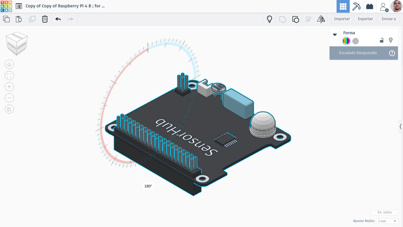Image resolution: width=403 pixels, height=227 pixels.
Task: Hide the shape with the panel lightbulb
Action: 391,40
